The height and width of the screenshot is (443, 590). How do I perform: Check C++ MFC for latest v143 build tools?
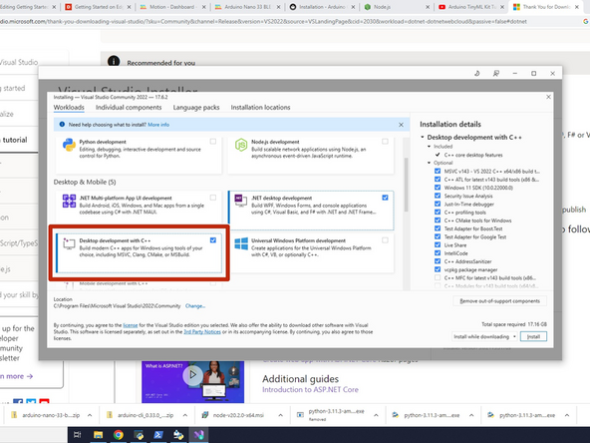(438, 277)
